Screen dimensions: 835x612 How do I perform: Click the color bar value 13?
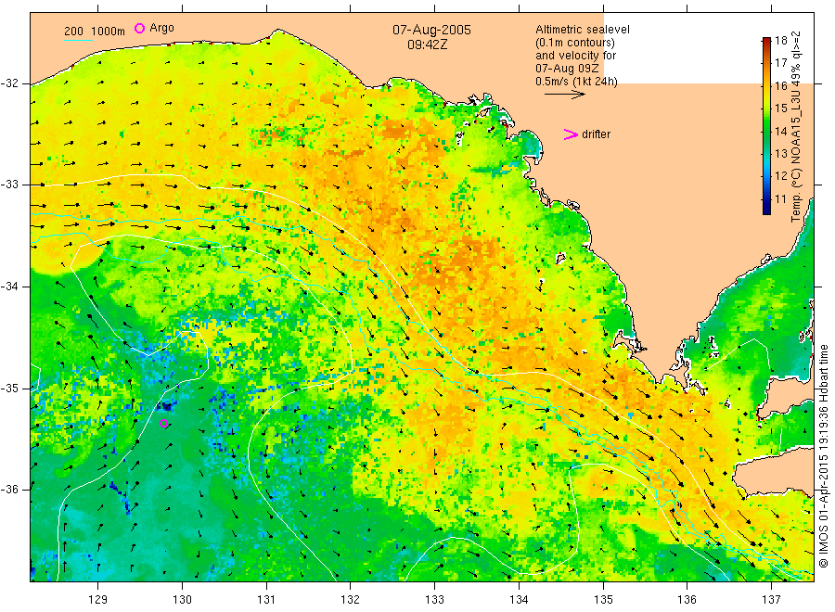pos(780,154)
